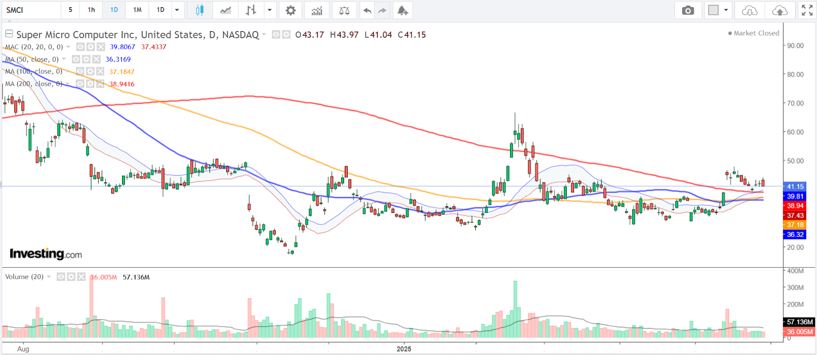Switch to the area chart style
Image resolution: width=817 pixels, height=355 pixels.
225,10
